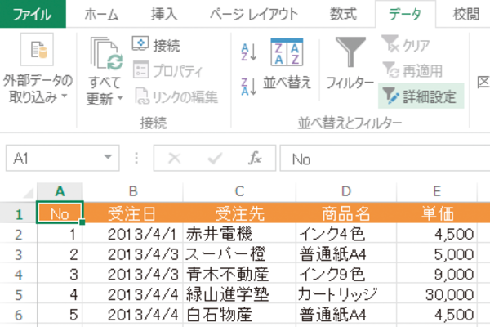The height and width of the screenshot is (327, 490).
Task: Click the Name Box showing A1
Action: coord(63,158)
